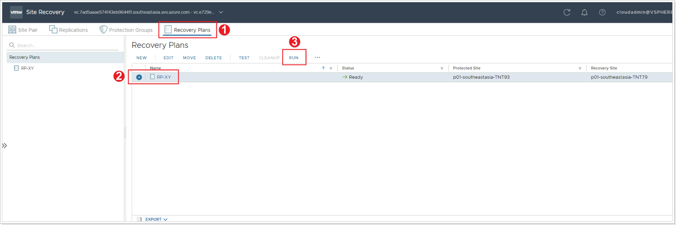Click the RUN button
676x225 pixels.
click(x=294, y=58)
